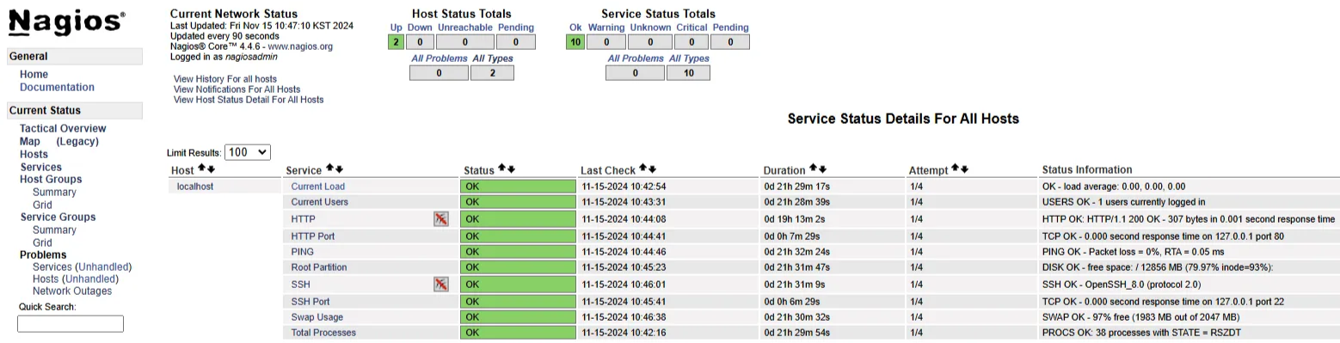
Task: Open the Swap Usage service
Action: point(317,317)
